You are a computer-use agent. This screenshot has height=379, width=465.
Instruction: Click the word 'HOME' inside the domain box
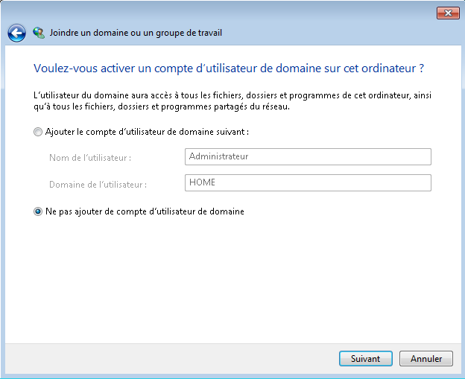coord(202,182)
